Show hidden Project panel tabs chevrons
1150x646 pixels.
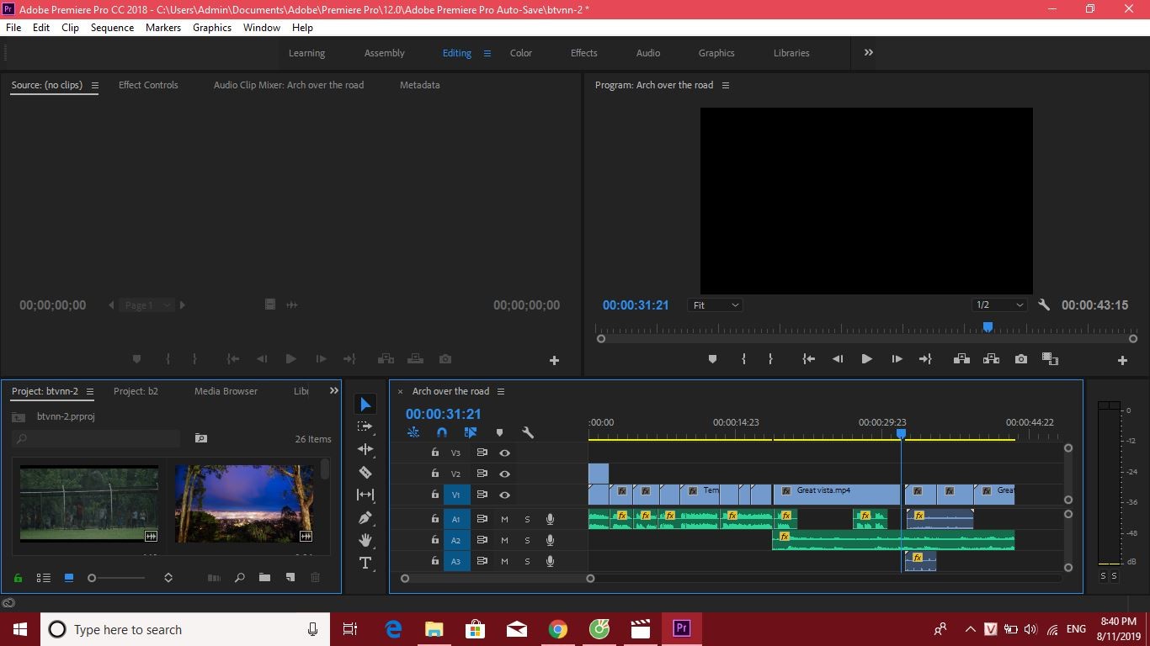coord(333,391)
